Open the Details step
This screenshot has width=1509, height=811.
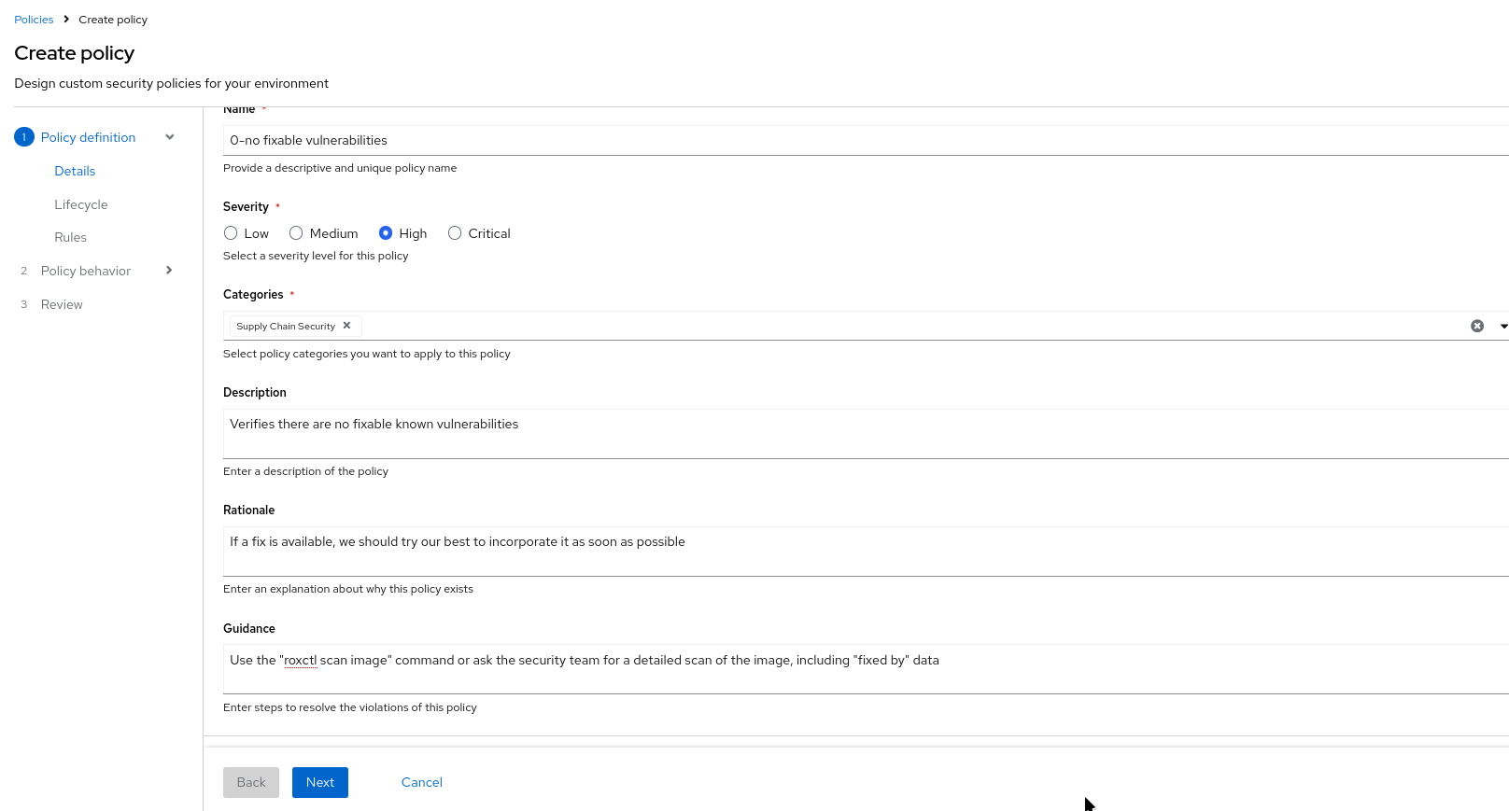pyautogui.click(x=75, y=171)
